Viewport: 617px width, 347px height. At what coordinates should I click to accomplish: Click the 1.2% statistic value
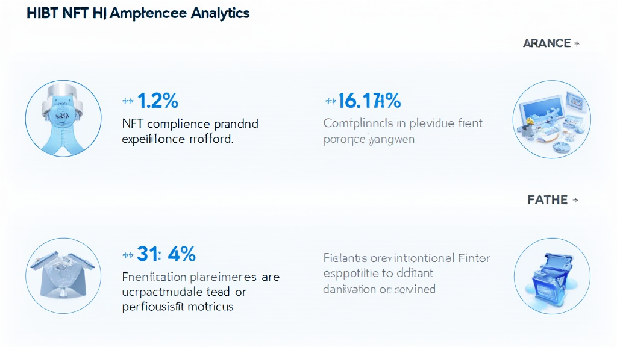[x=158, y=101]
